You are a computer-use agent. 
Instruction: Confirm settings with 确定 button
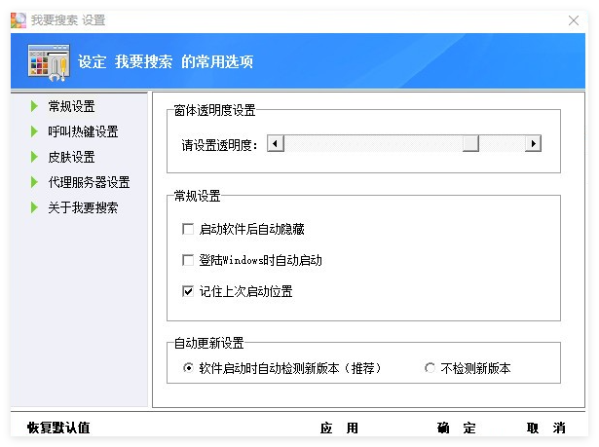point(457,428)
